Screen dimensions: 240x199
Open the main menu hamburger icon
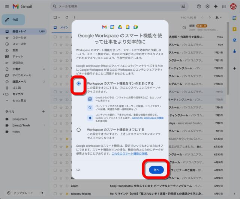tap(7, 6)
